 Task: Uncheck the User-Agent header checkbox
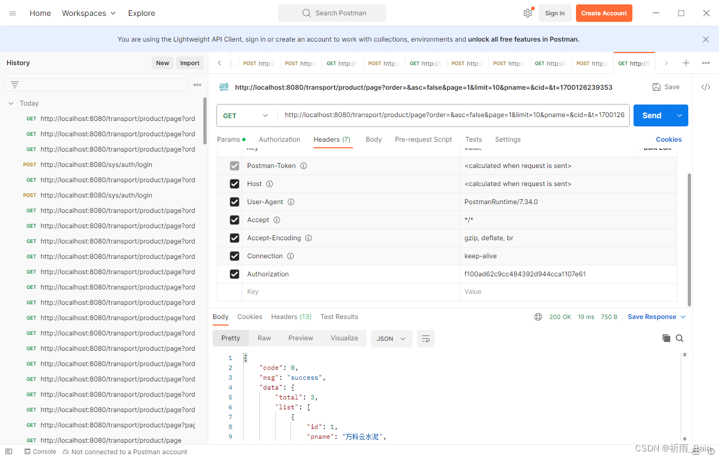235,202
